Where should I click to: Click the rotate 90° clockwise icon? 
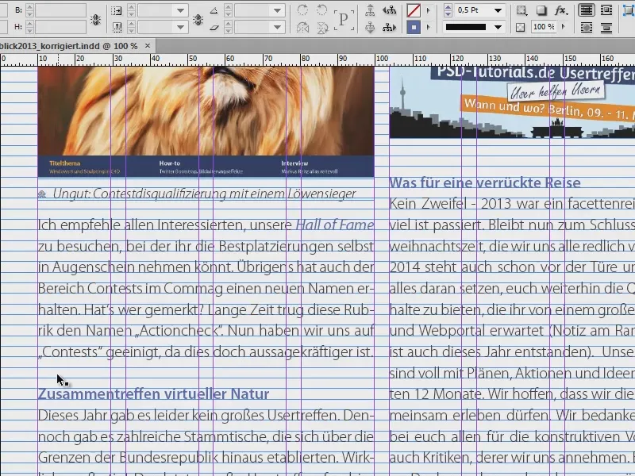click(303, 9)
